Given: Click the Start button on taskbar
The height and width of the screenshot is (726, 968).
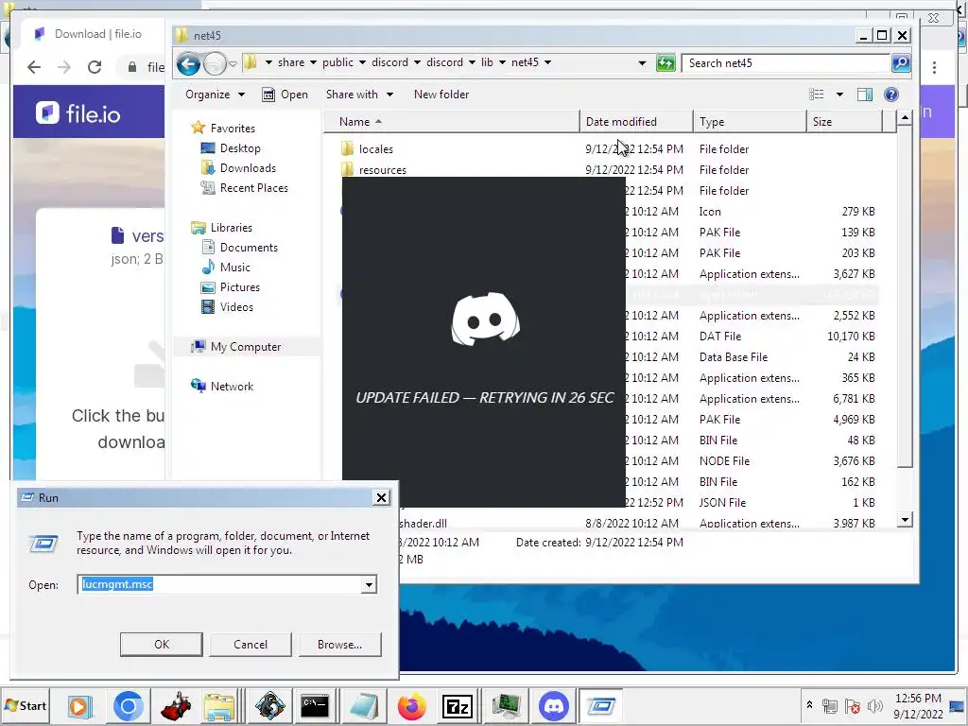Looking at the screenshot, I should pos(26,705).
